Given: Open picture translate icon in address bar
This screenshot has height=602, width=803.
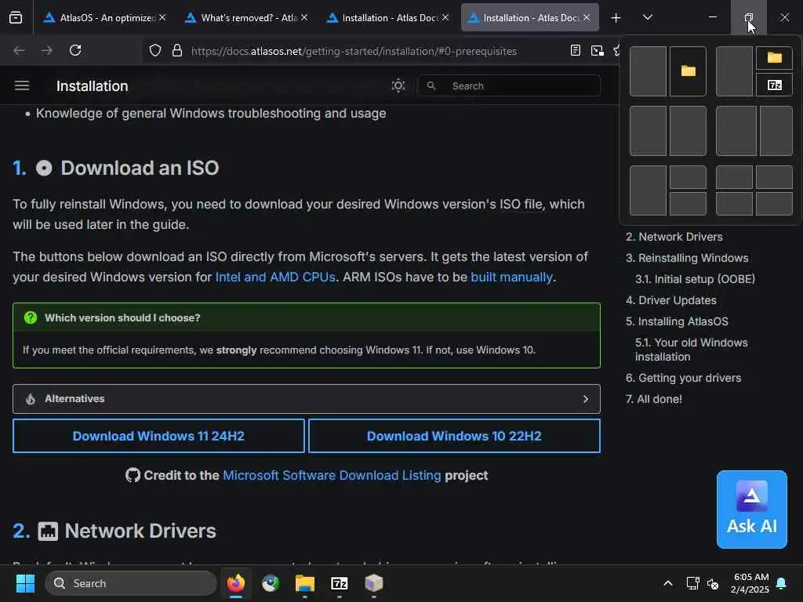Looking at the screenshot, I should [x=597, y=51].
